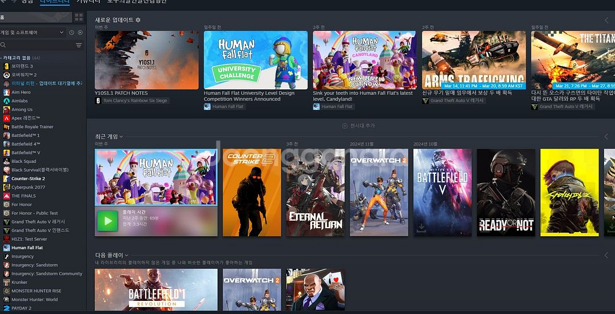Select the Overwatch 2 cover in recent games

coord(379,192)
